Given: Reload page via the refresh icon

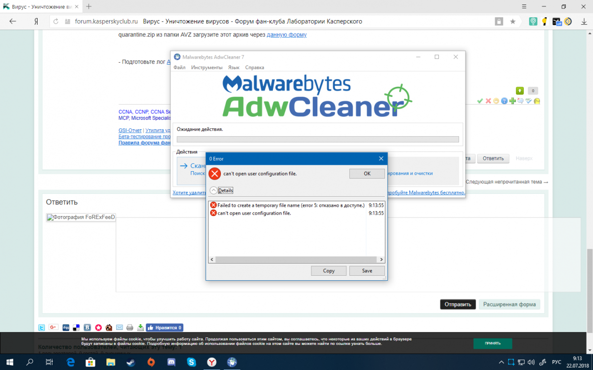Looking at the screenshot, I should (x=55, y=21).
